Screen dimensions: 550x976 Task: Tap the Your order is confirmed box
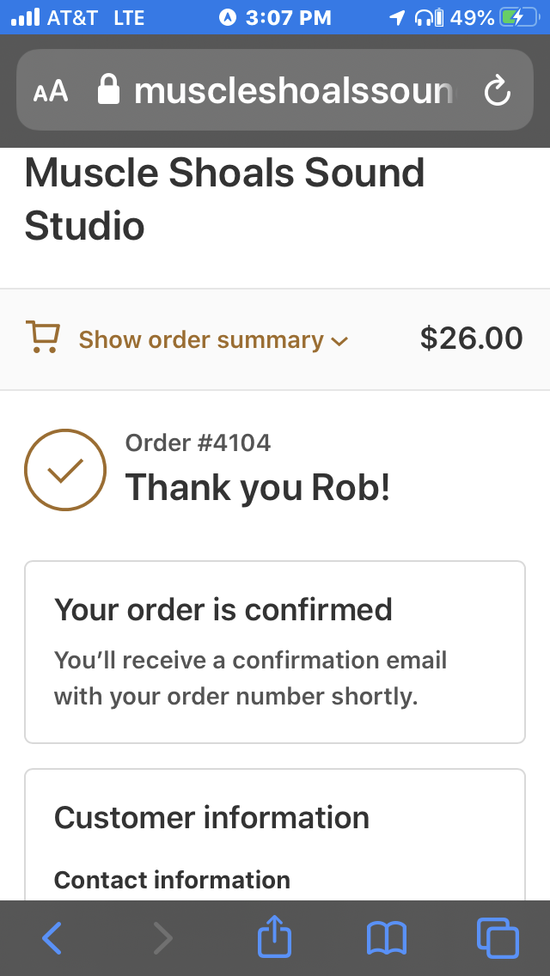click(x=275, y=652)
